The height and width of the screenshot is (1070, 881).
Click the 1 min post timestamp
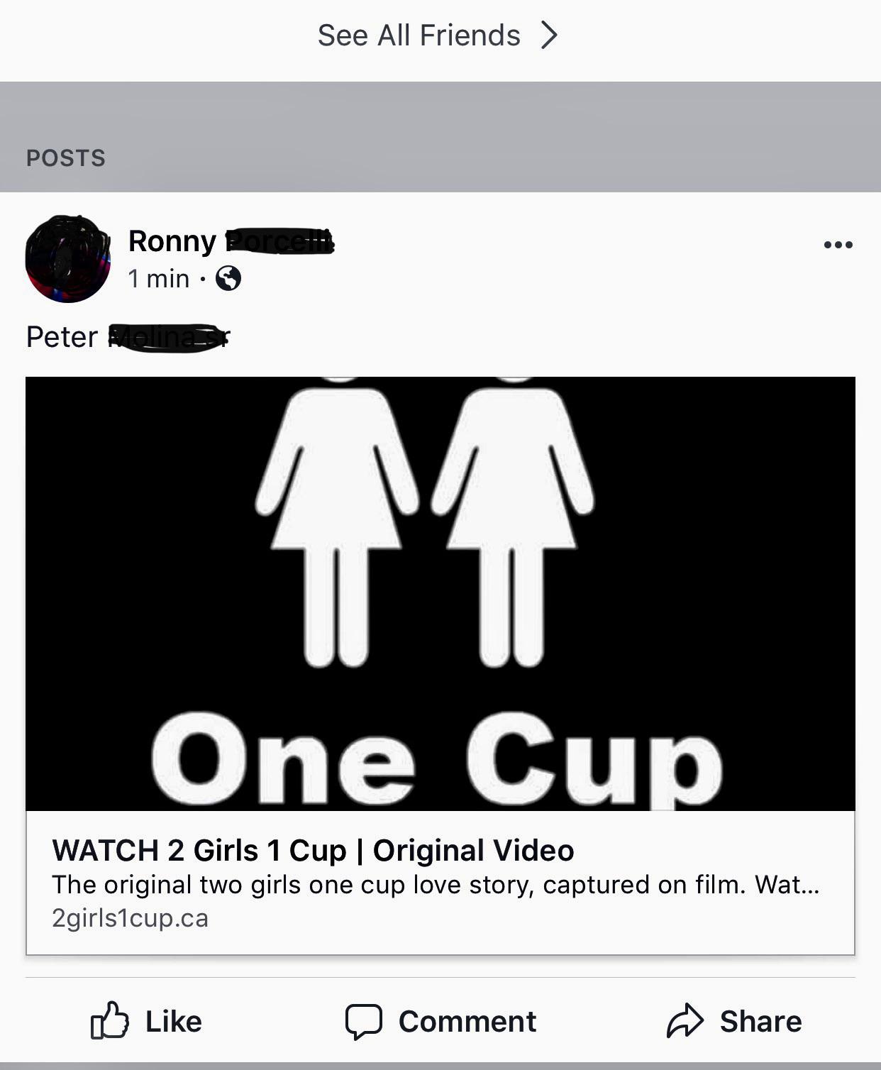click(158, 279)
